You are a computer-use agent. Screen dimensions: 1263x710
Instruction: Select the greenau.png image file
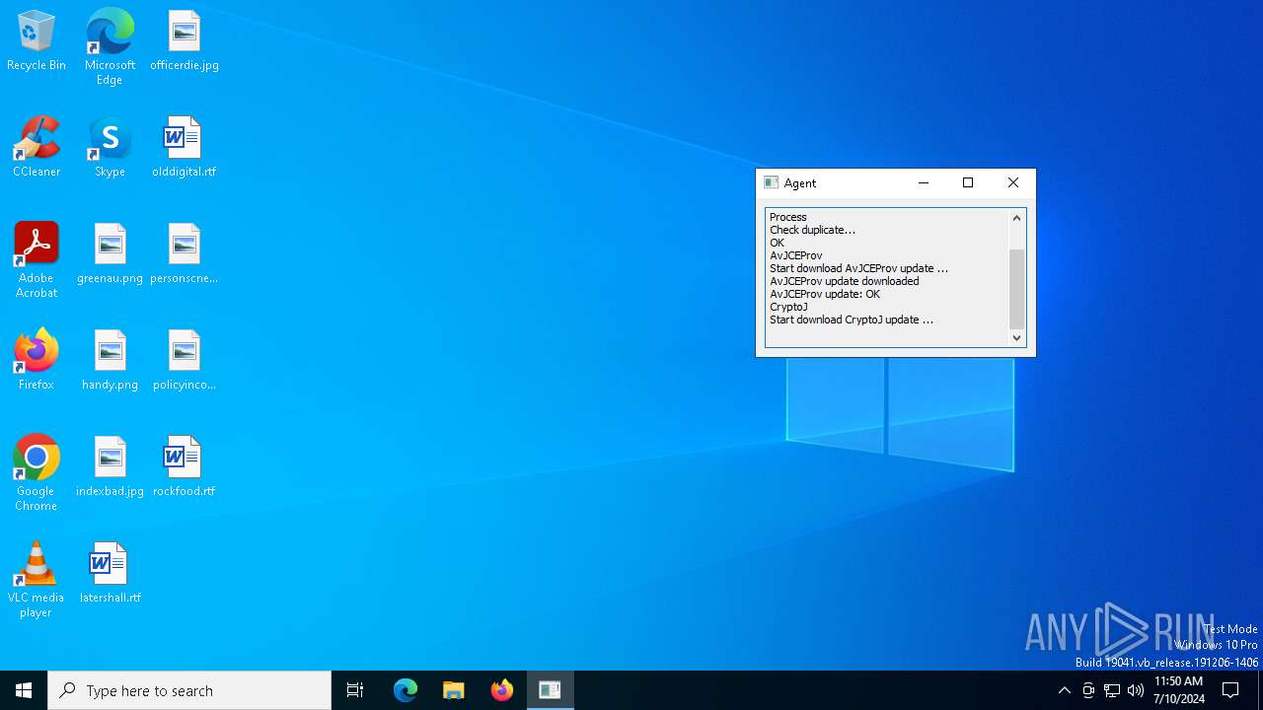click(x=110, y=254)
